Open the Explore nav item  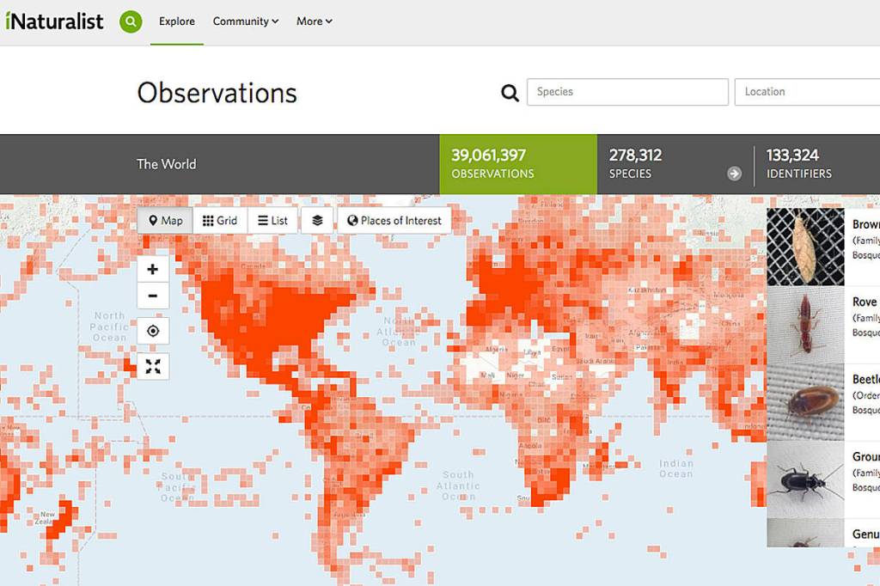tap(177, 21)
